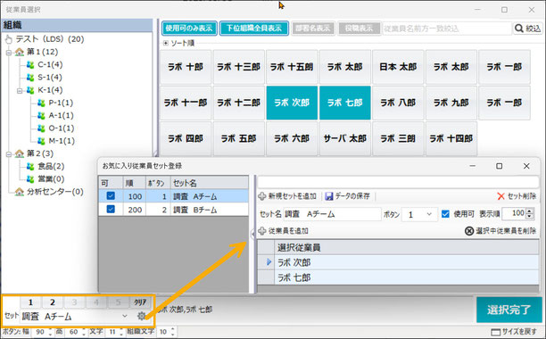Click the 可 column header
This screenshot has height=339, width=546.
point(111,183)
